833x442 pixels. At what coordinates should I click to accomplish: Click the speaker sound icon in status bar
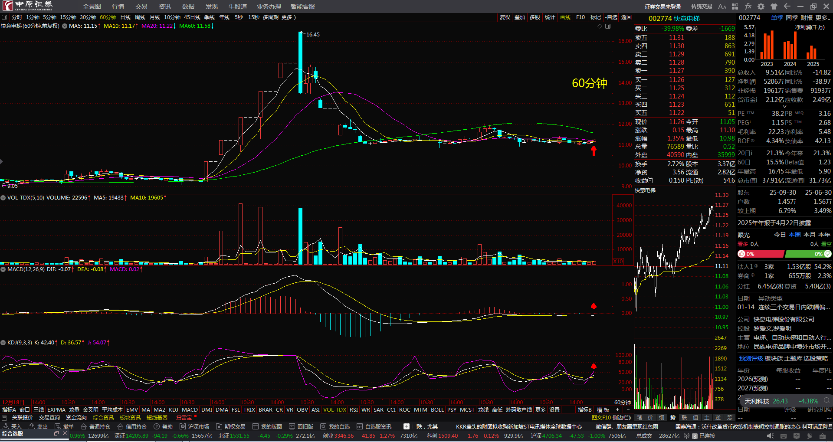pyautogui.click(x=770, y=435)
